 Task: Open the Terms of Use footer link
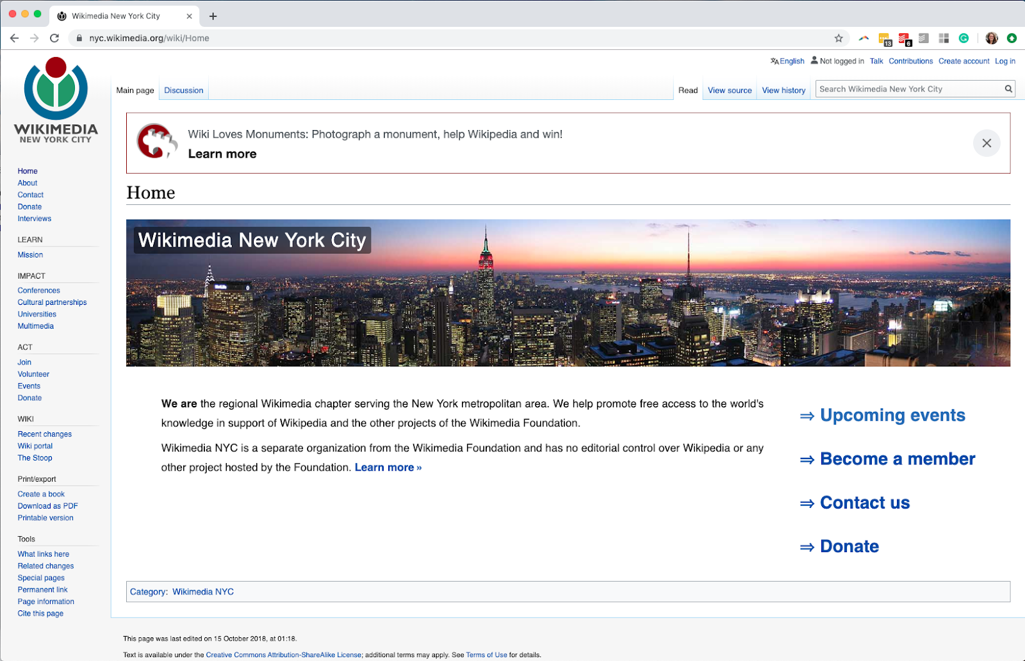click(486, 655)
